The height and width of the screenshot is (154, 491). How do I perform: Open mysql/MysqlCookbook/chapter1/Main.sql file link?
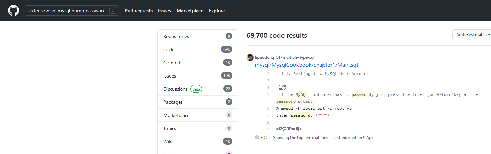pos(306,65)
